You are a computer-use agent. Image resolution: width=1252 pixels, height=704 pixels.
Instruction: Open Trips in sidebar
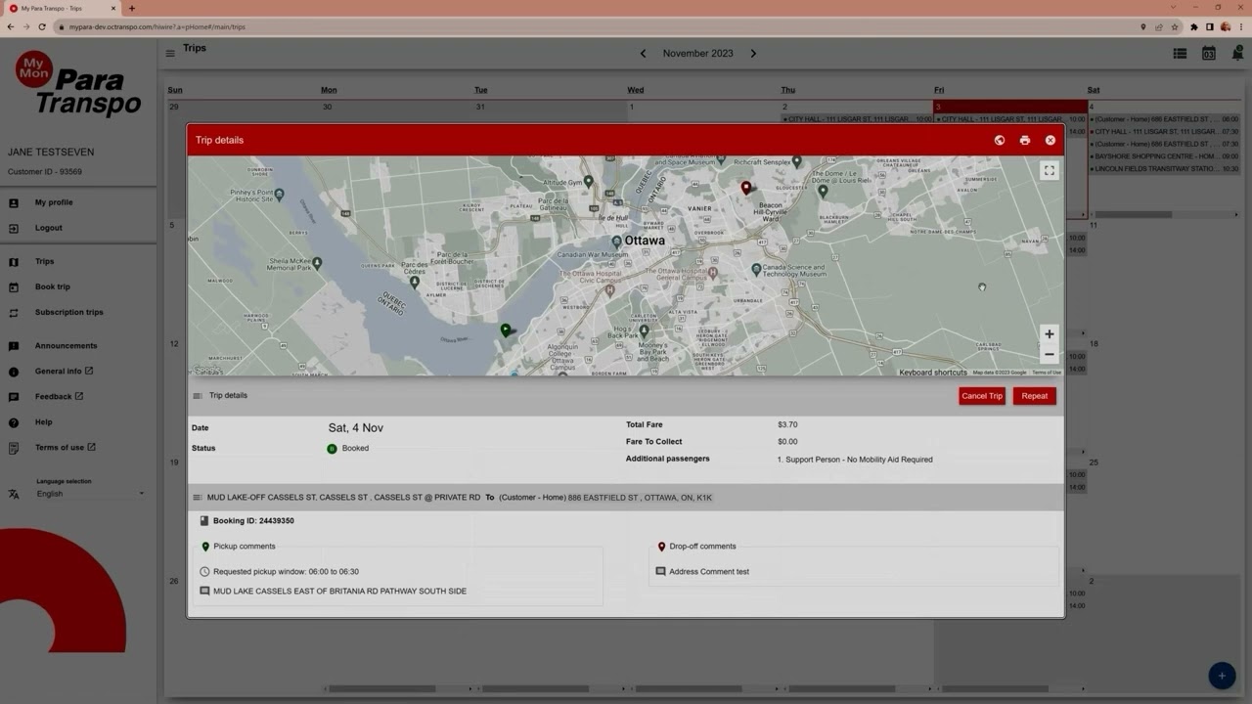(x=45, y=261)
